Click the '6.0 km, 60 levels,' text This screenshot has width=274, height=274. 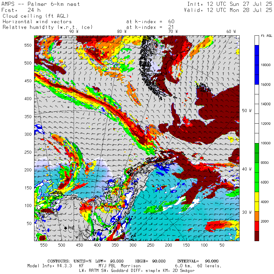click(x=198, y=266)
